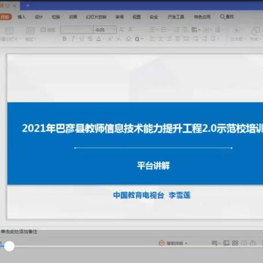This screenshot has width=263, height=263.
Task: Switch to Reading view in status bar
Action: click(x=244, y=243)
